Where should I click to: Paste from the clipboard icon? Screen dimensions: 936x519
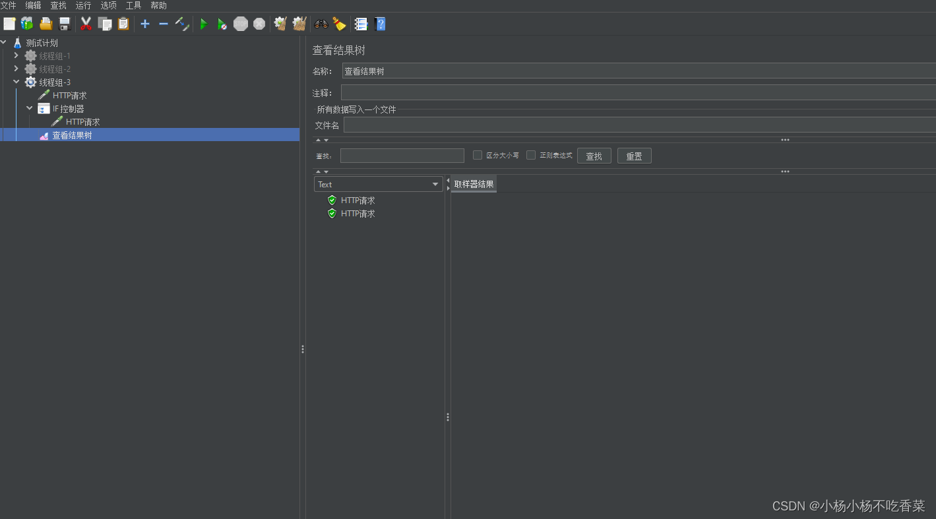(x=123, y=24)
